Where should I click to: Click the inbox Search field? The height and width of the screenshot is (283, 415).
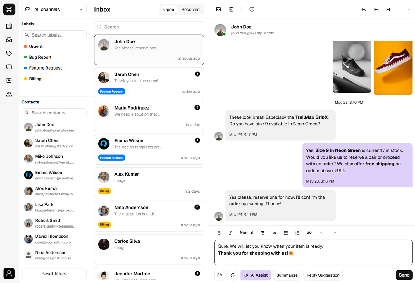tap(149, 27)
